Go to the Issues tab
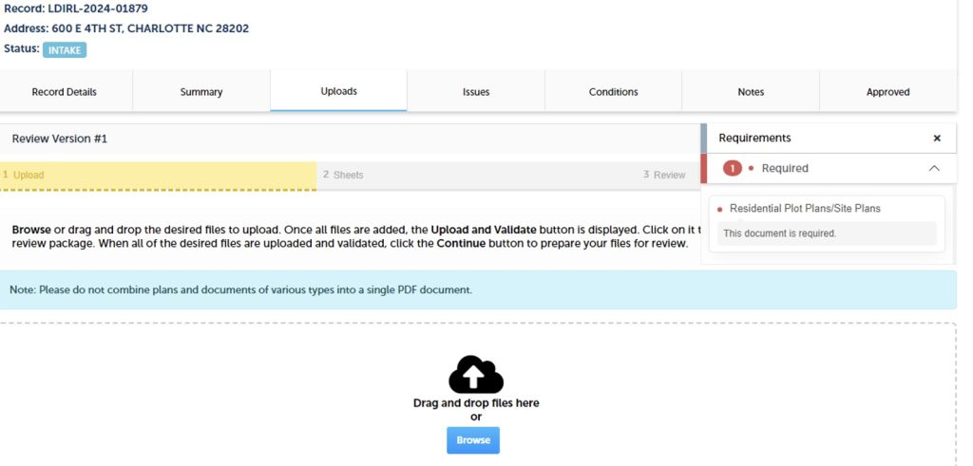973x466 pixels. [x=476, y=92]
